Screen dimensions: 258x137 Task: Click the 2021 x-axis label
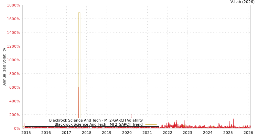point(147,133)
